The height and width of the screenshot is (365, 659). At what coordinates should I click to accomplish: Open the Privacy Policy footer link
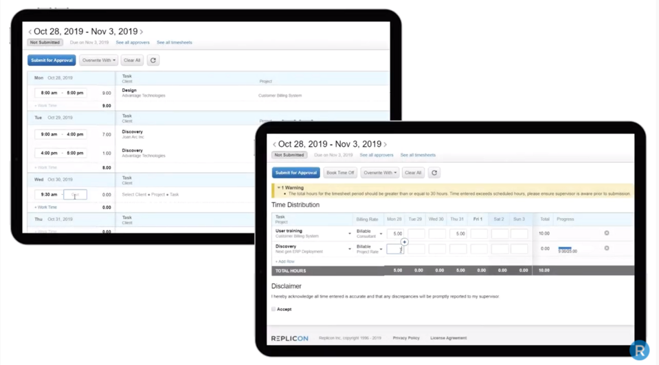coord(406,338)
